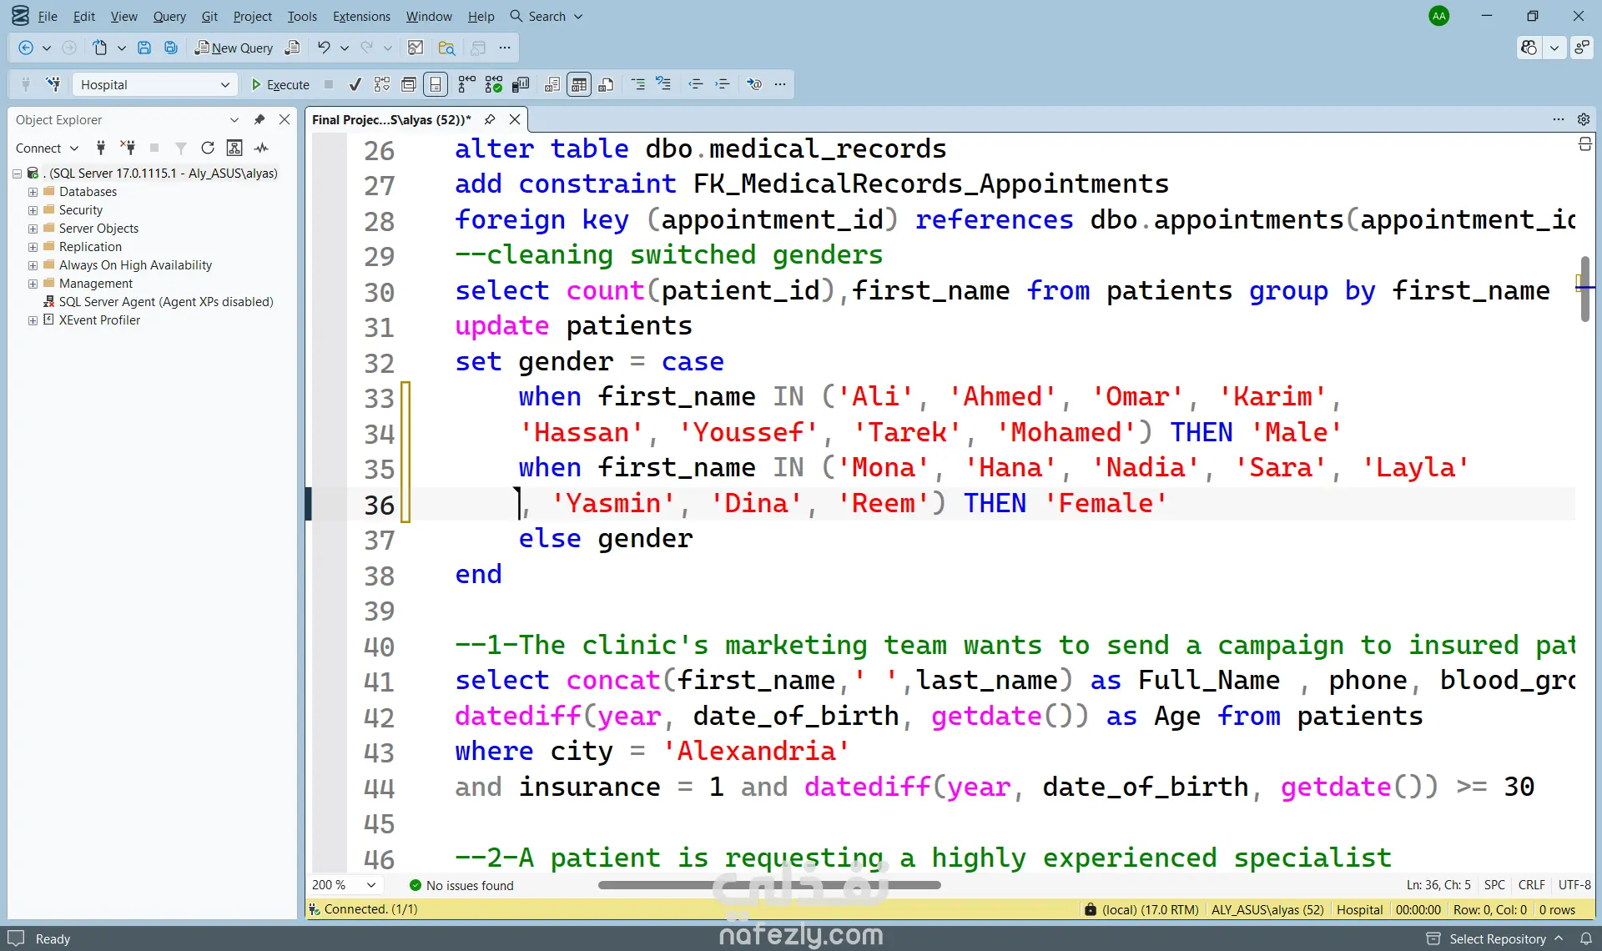Switch output to Results to Text
This screenshot has width=1602, height=951.
[552, 84]
